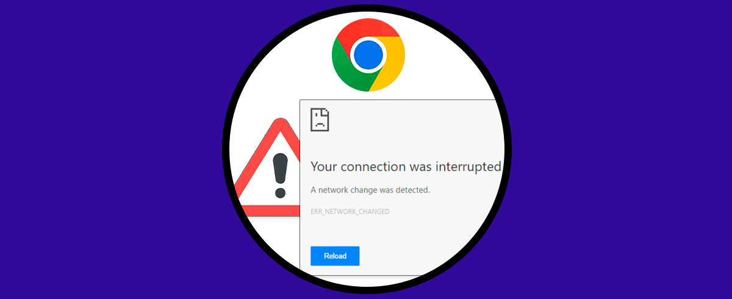This screenshot has width=732, height=299.
Task: Click 'A network change was detected.' message
Action: tap(370, 190)
